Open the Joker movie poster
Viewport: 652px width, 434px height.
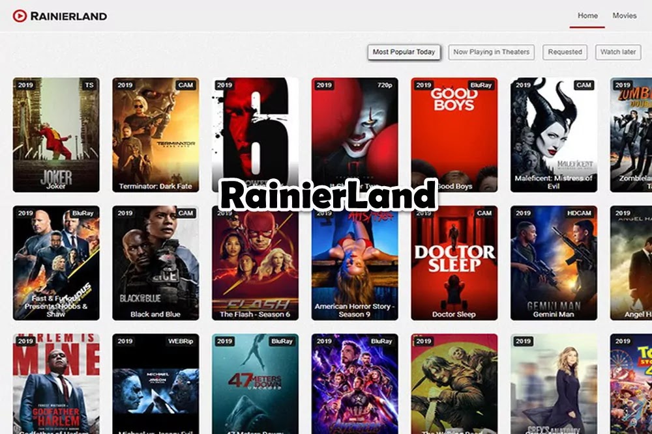(x=56, y=135)
